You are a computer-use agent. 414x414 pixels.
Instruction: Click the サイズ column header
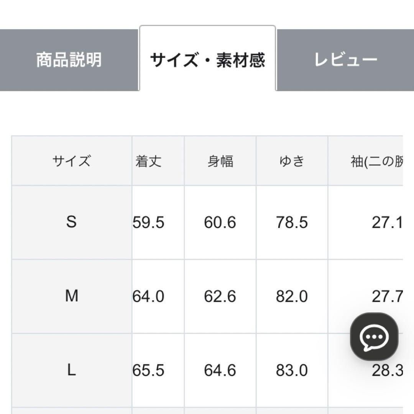(71, 160)
